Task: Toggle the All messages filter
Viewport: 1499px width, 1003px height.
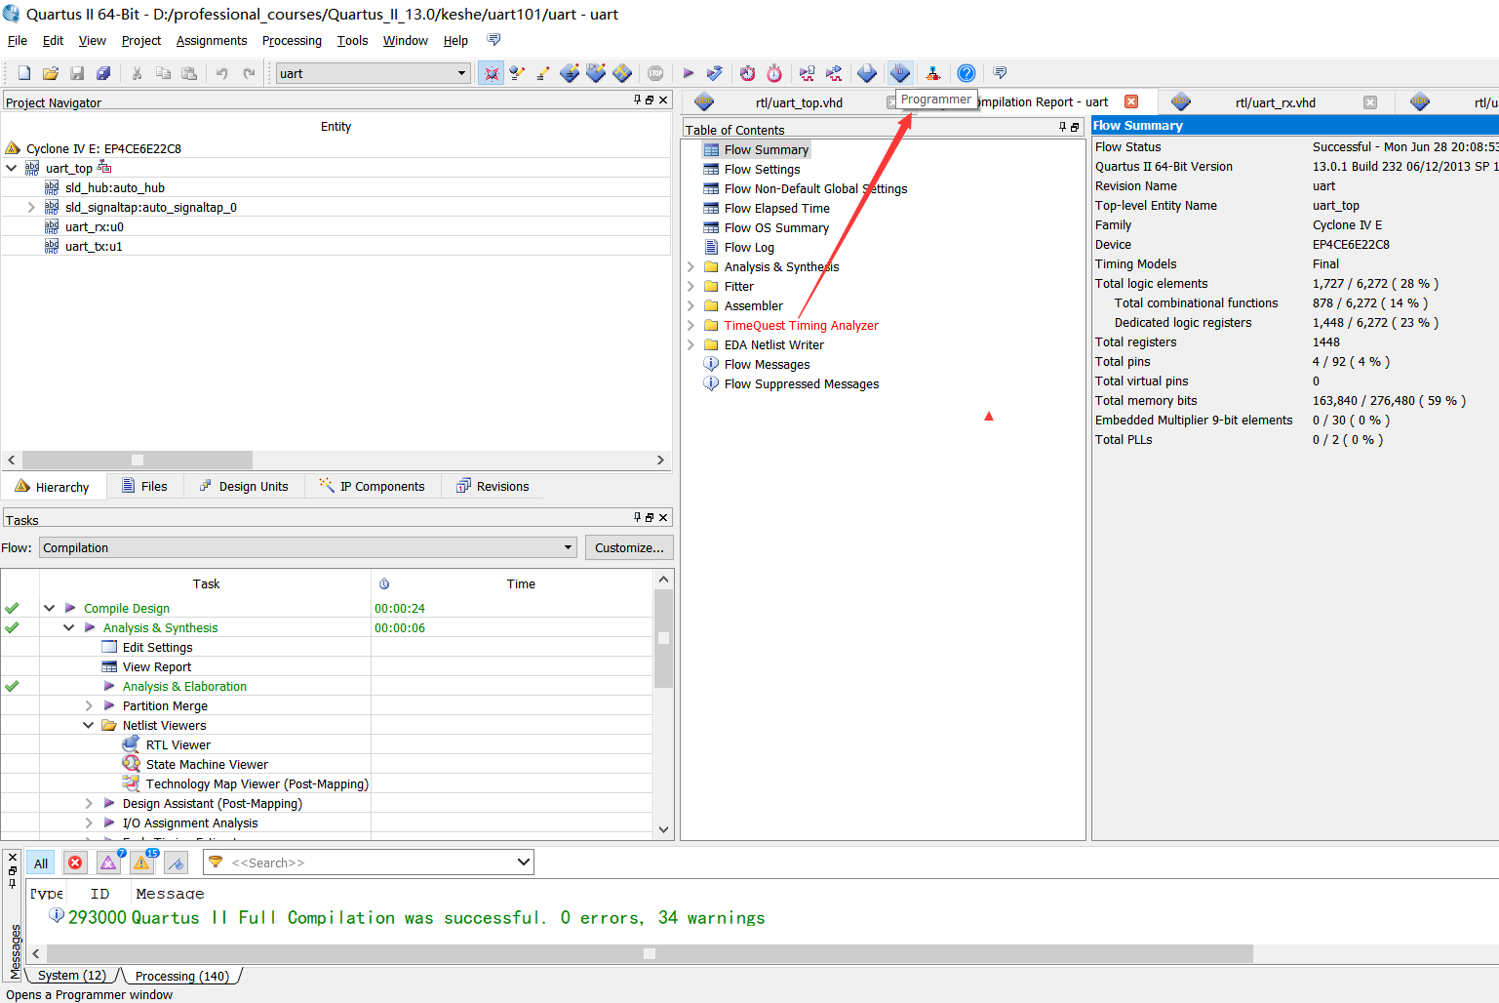Action: (x=41, y=863)
